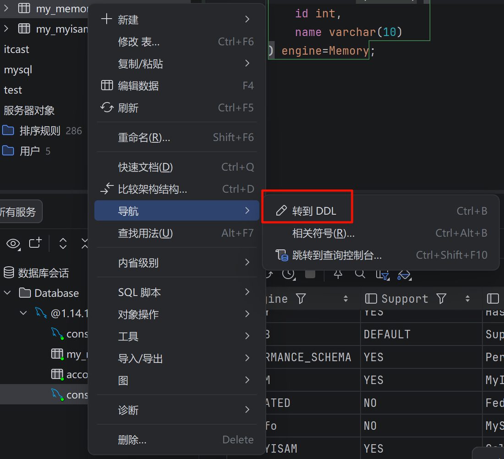This screenshot has height=459, width=504.
Task: Select 转到 DDL in the submenu
Action: click(x=381, y=210)
